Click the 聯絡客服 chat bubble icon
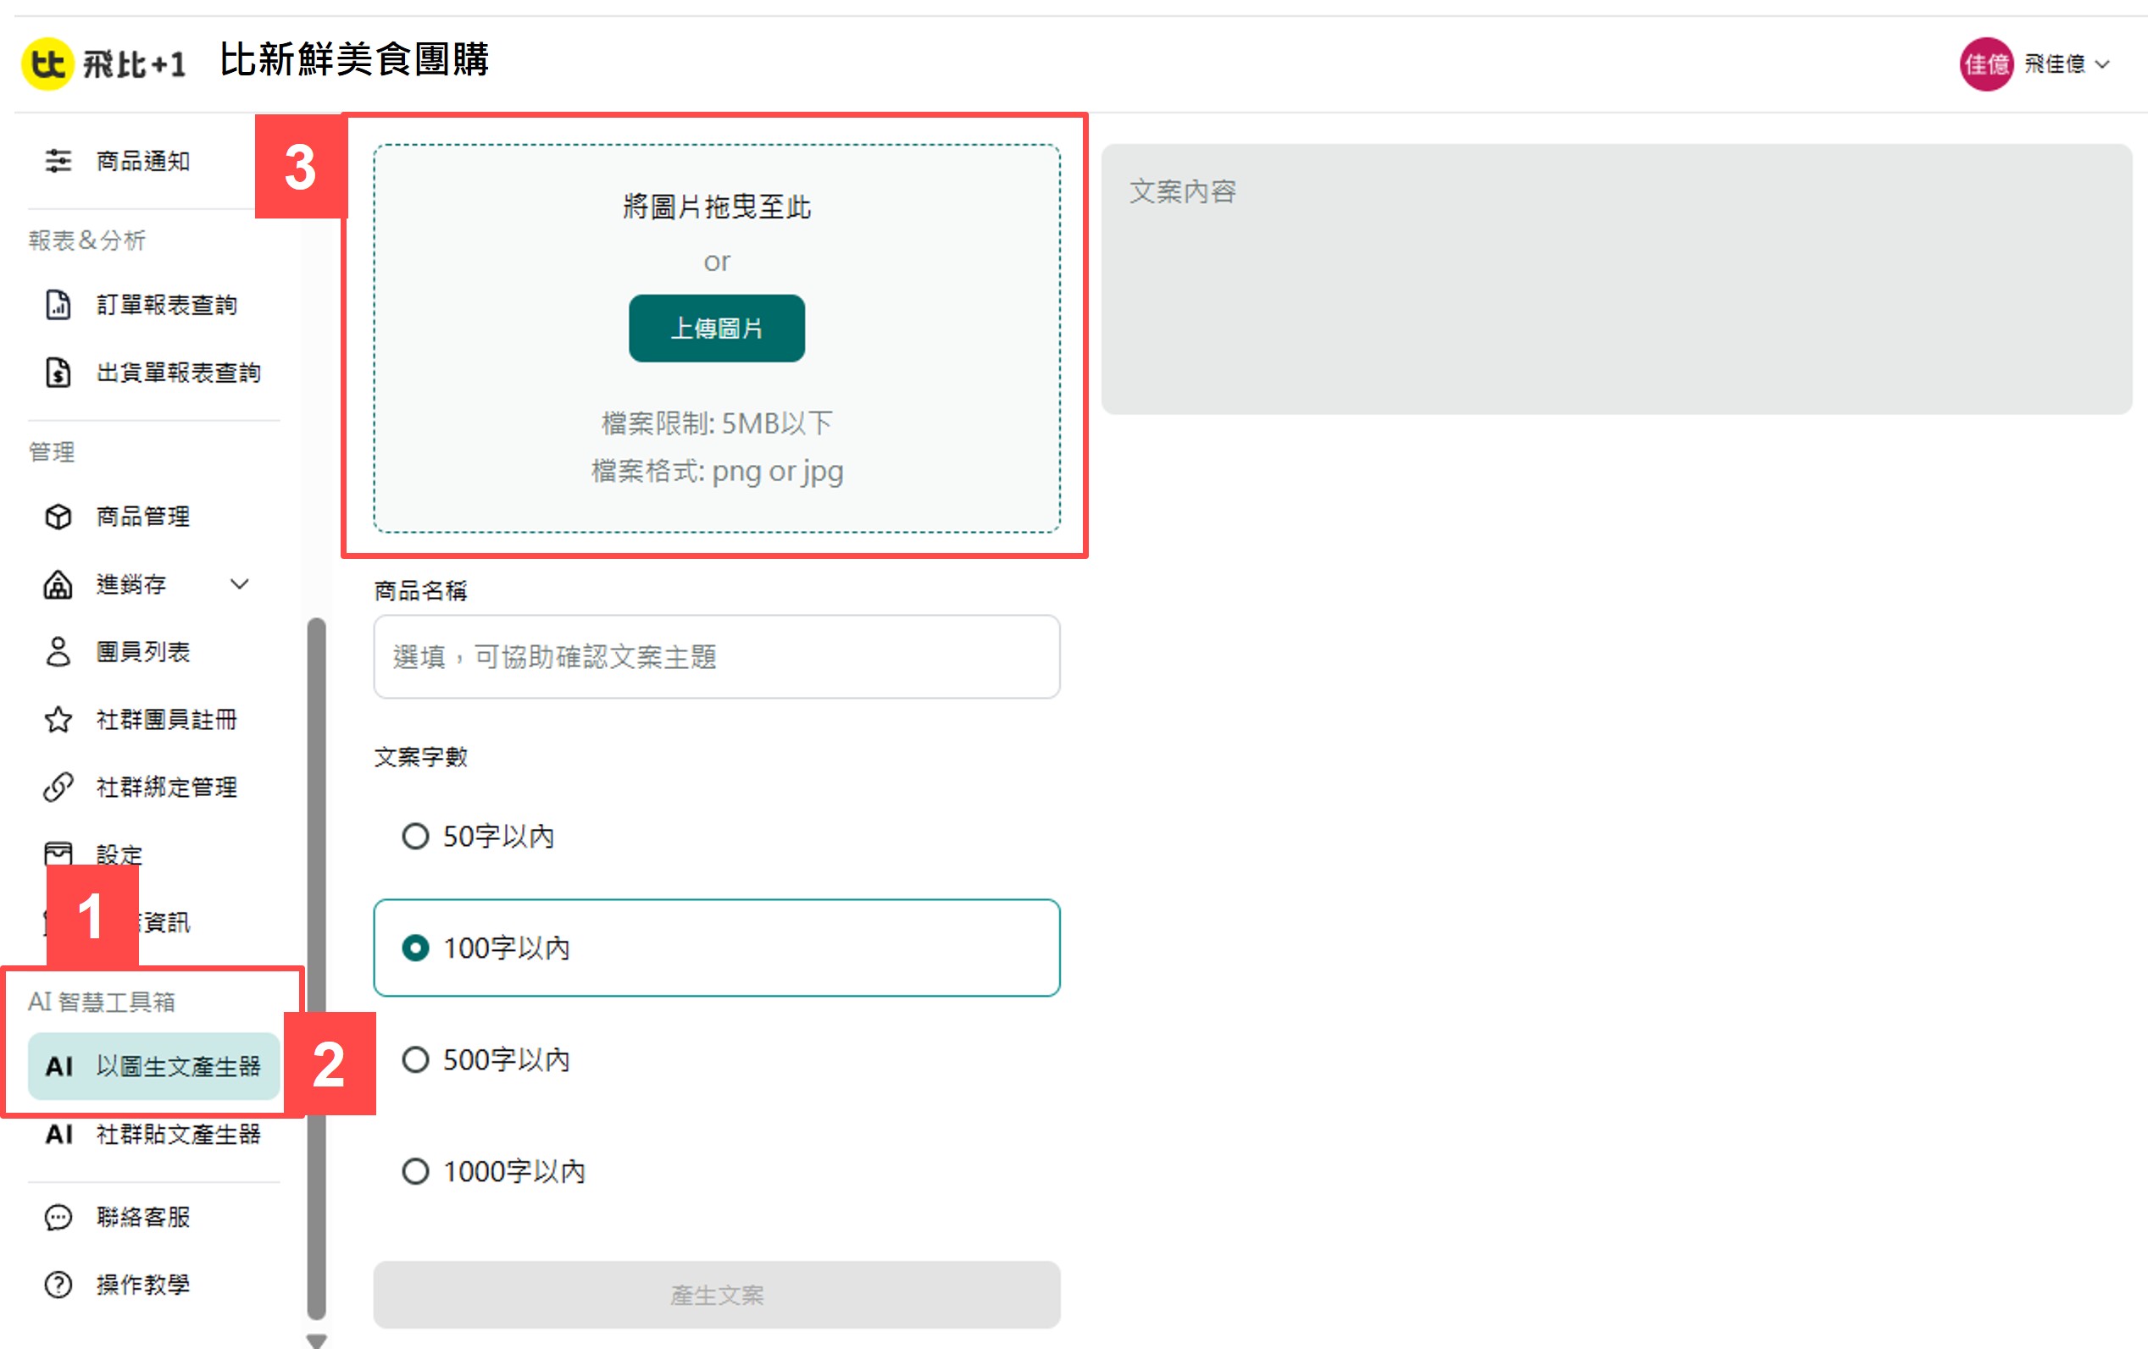 pyautogui.click(x=58, y=1217)
